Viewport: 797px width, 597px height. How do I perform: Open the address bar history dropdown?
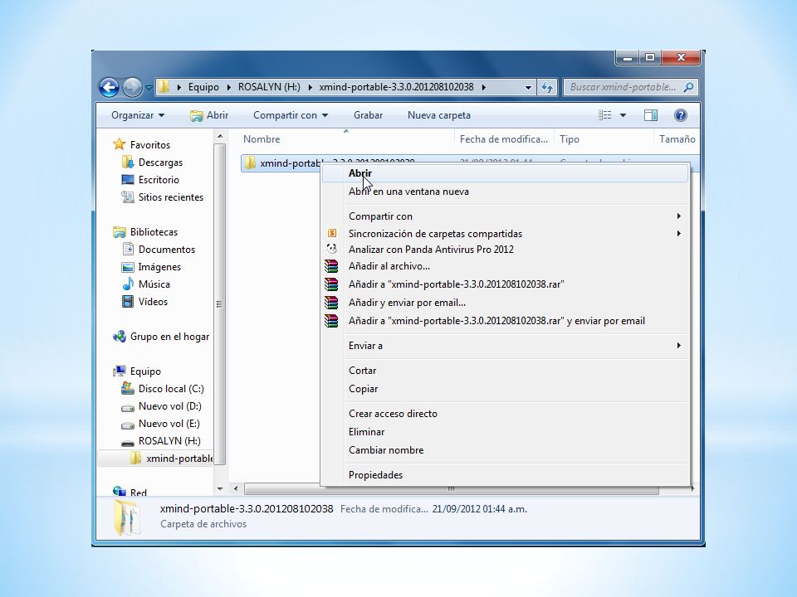(528, 87)
